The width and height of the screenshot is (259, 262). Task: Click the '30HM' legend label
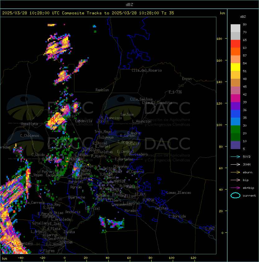pos(247,164)
